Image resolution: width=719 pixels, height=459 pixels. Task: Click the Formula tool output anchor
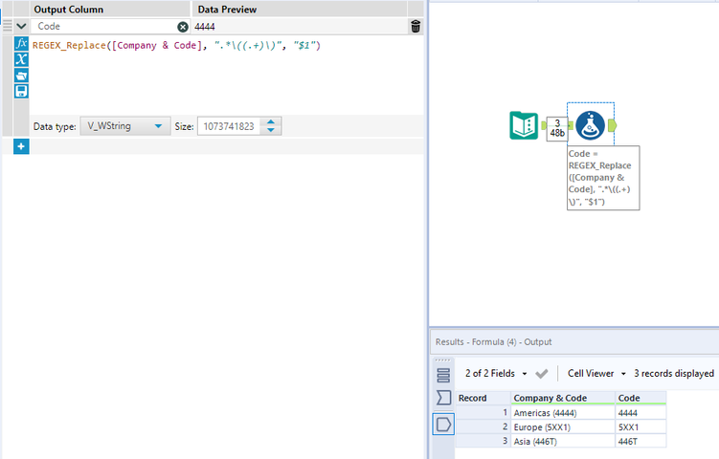pyautogui.click(x=612, y=125)
